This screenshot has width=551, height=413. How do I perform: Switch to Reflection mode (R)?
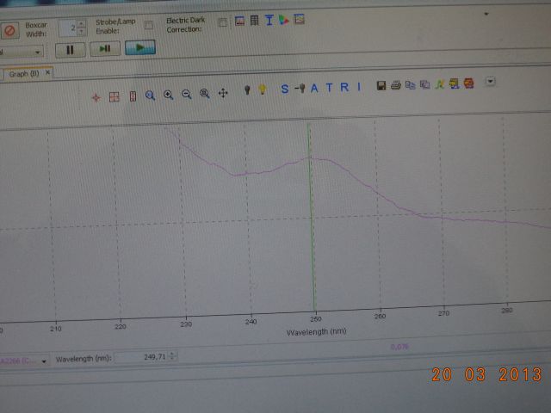tap(344, 87)
